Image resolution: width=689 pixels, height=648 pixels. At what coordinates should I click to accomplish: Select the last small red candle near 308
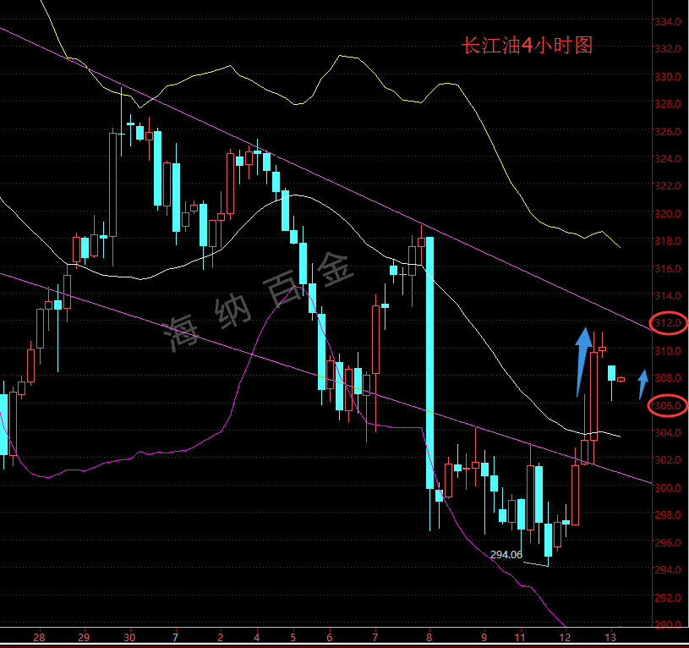point(621,380)
